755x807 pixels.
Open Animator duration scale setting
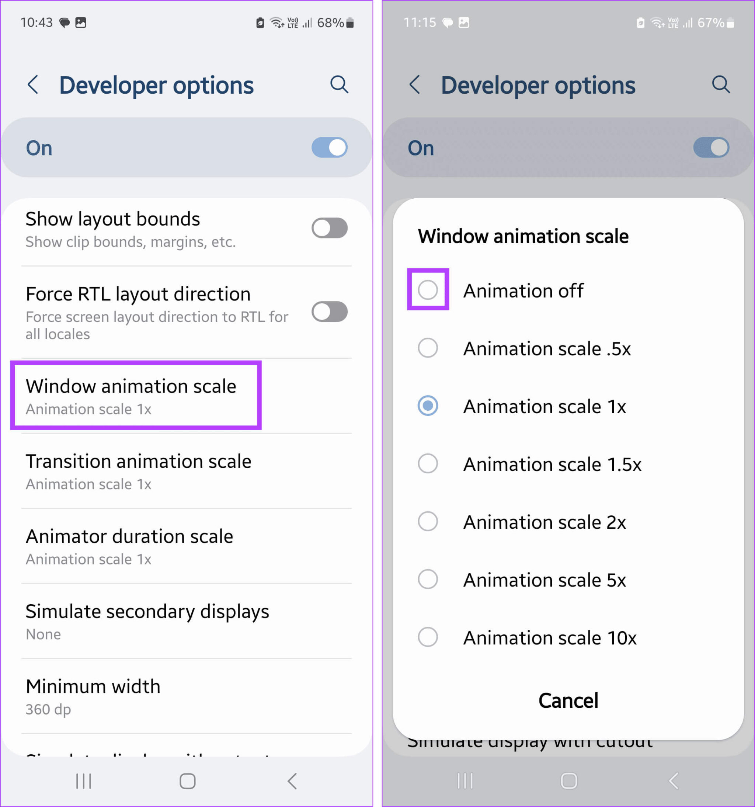(130, 546)
